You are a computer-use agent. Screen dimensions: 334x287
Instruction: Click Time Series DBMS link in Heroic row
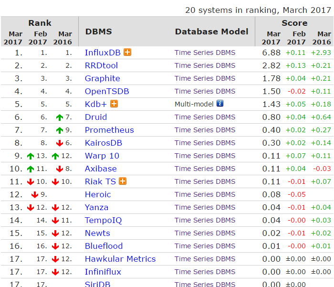[205, 194]
